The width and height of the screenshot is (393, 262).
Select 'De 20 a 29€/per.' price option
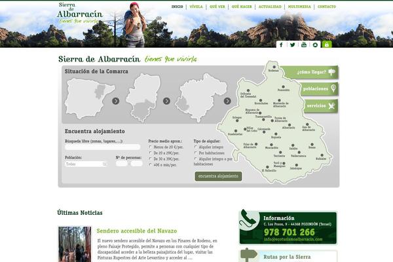click(x=151, y=153)
